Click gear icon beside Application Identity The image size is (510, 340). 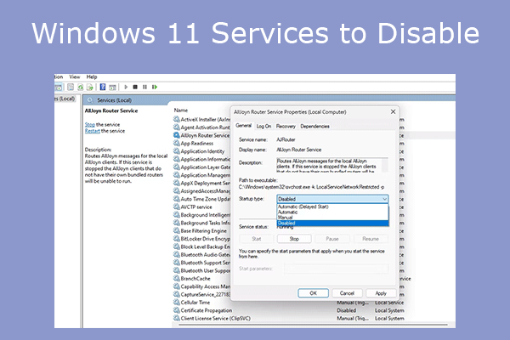tap(177, 151)
